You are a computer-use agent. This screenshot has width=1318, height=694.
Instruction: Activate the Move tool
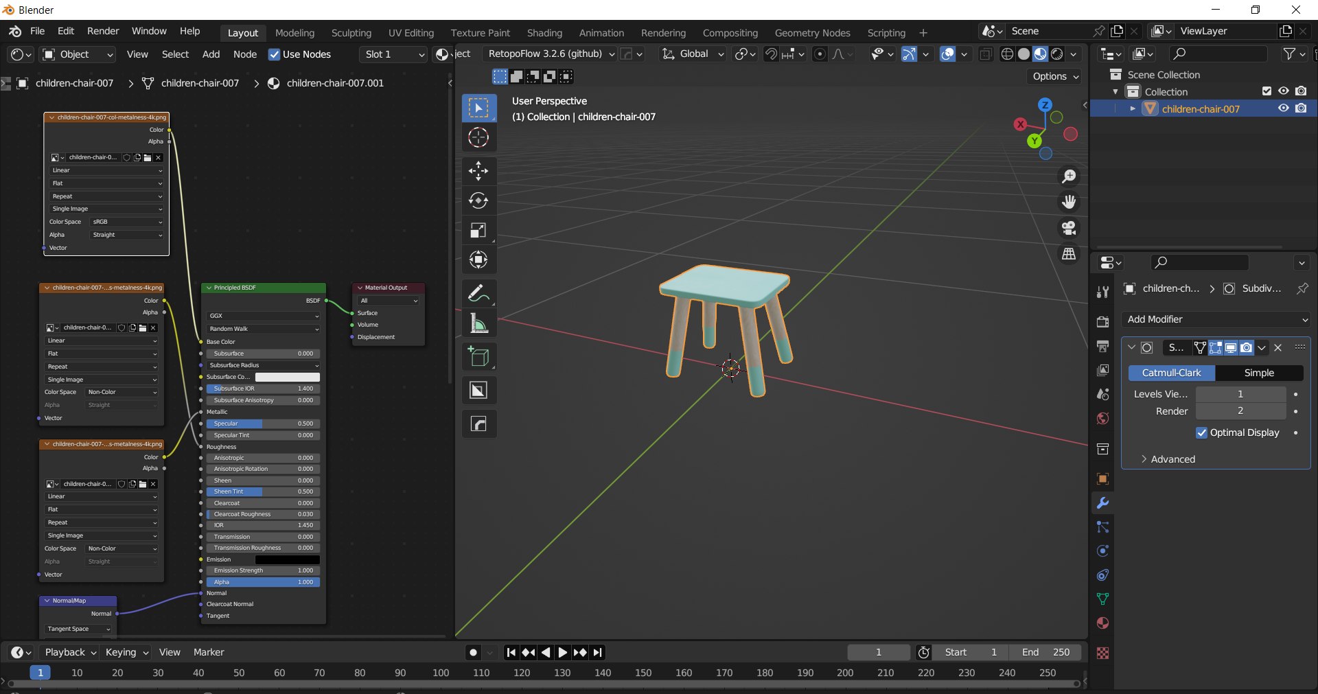(478, 171)
